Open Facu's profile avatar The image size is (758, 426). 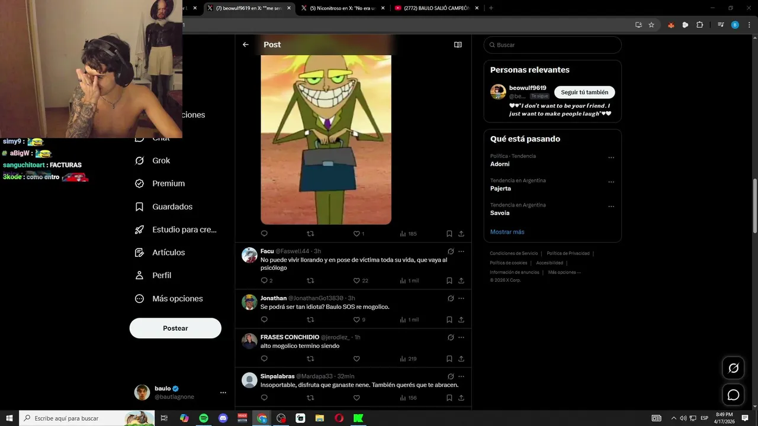(x=249, y=255)
